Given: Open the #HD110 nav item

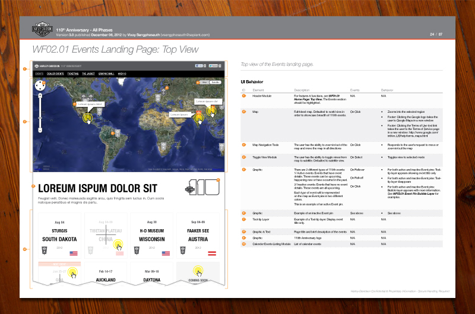Looking at the screenshot, I should (122, 74).
